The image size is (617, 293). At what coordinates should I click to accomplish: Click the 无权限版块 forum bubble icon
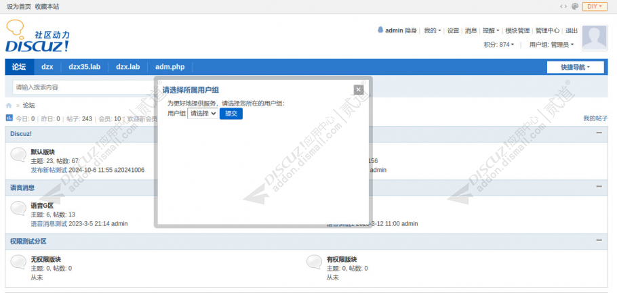click(x=18, y=262)
